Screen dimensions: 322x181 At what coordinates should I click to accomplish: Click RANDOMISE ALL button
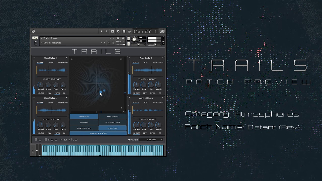click(x=84, y=128)
